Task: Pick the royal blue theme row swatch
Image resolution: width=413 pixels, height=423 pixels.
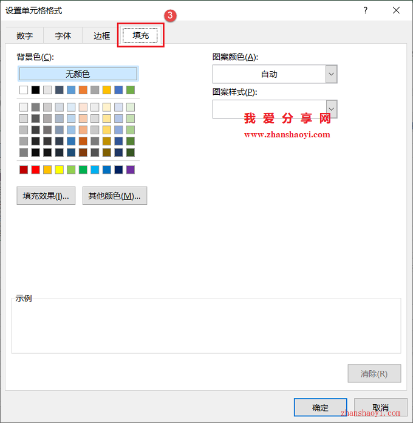Action: [x=118, y=90]
